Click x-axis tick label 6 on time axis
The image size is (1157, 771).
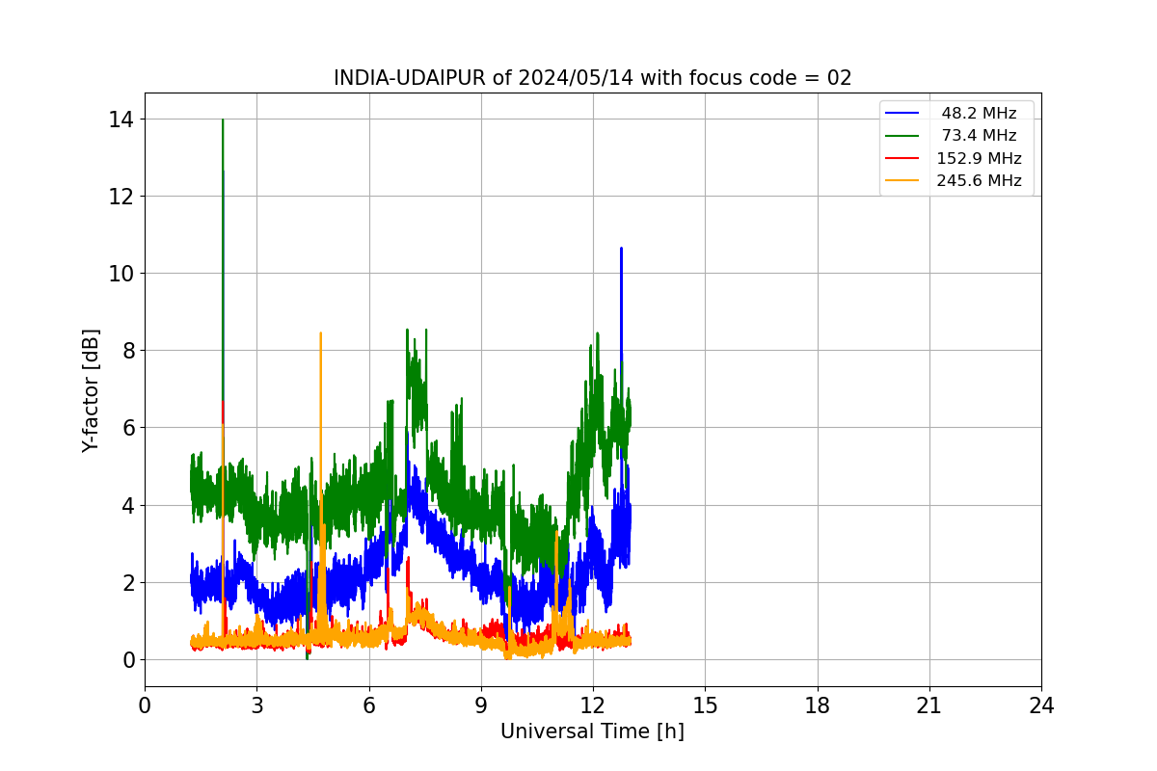(368, 705)
